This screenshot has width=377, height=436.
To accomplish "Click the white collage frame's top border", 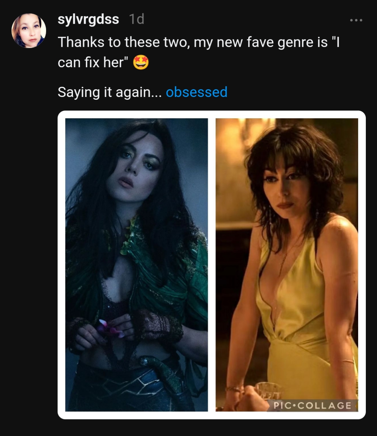I will [212, 114].
